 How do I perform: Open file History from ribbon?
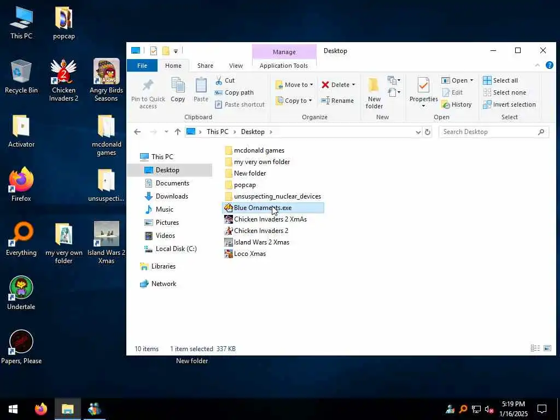tap(457, 104)
